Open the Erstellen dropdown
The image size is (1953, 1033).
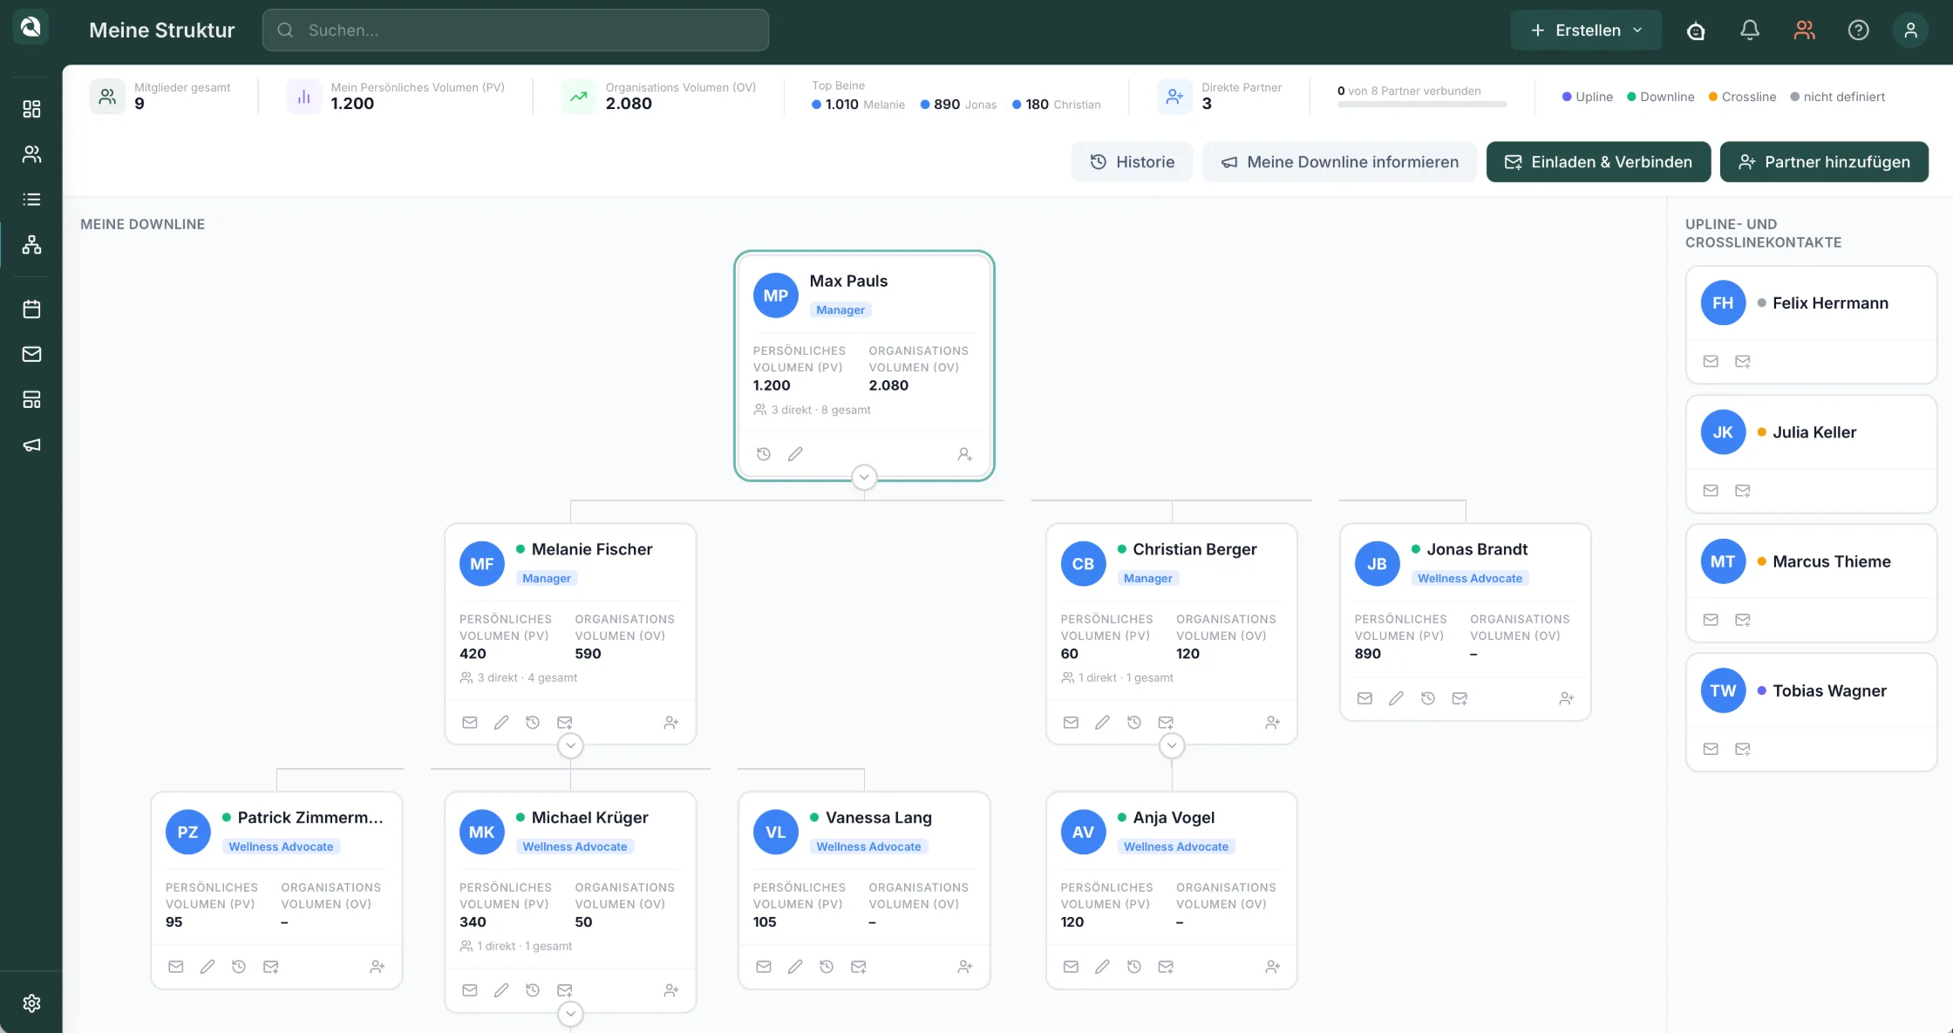point(1586,30)
